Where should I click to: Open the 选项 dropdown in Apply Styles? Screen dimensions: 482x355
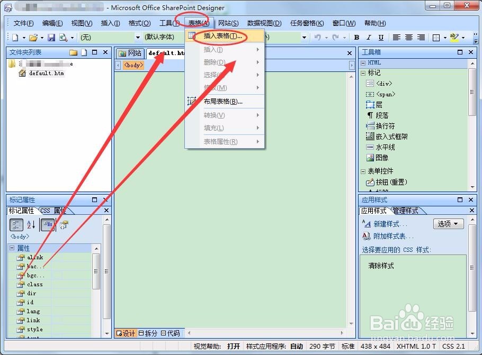[449, 224]
